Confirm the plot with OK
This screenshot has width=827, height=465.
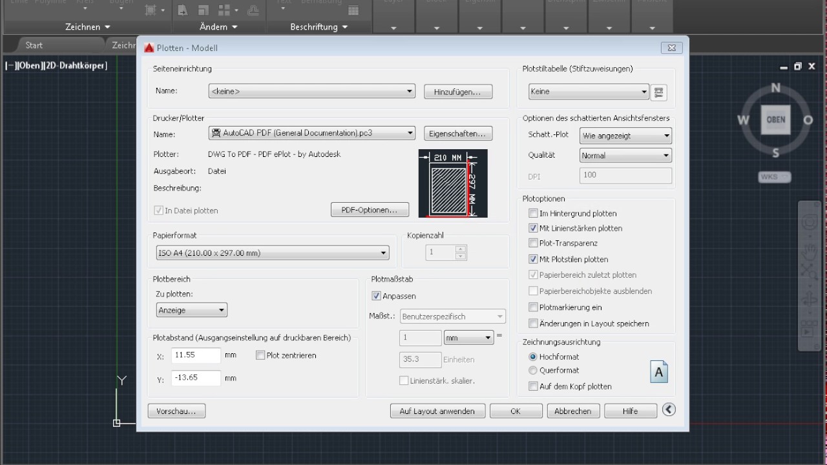[x=516, y=411]
